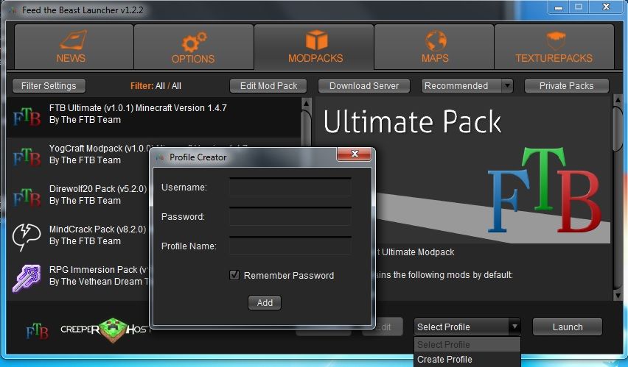Open the Select Profile dropdown
Image resolution: width=628 pixels, height=367 pixels.
click(467, 327)
